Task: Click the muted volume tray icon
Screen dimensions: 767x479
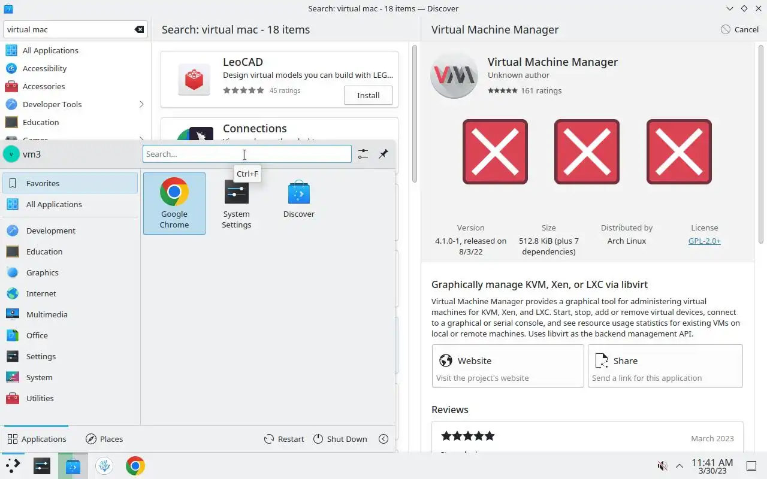Action: tap(662, 466)
